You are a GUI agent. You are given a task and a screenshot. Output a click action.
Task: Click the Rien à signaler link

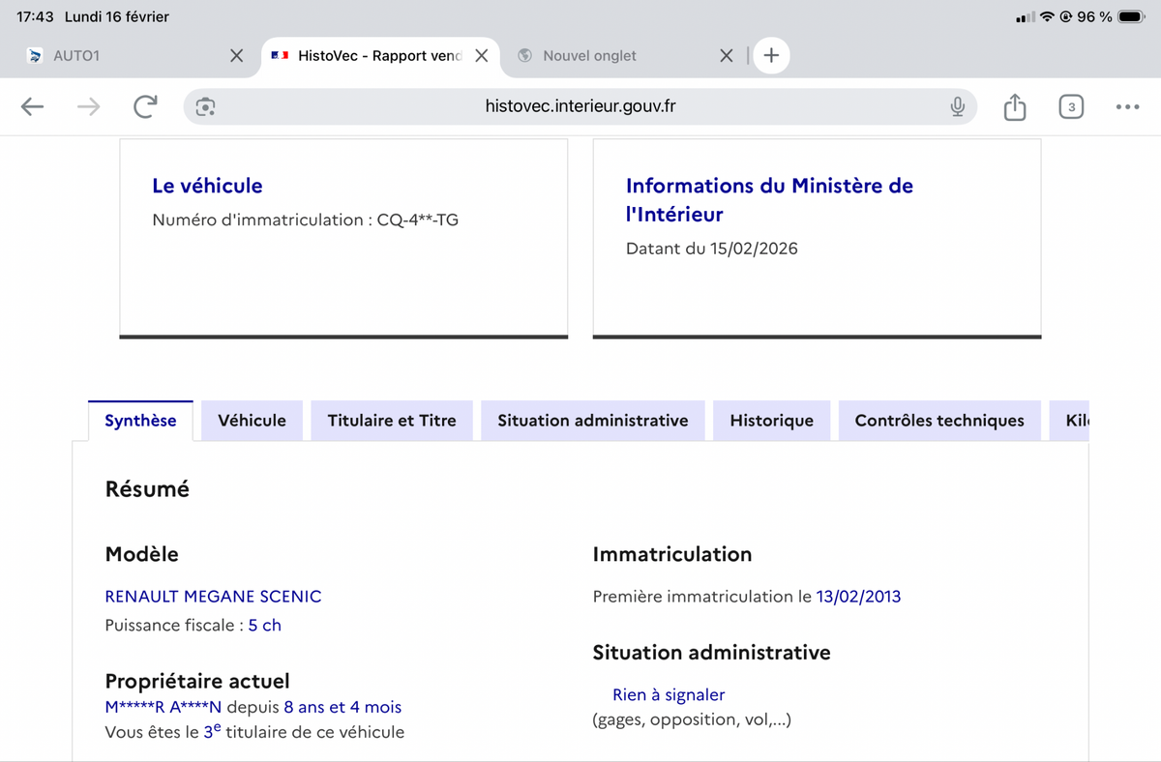point(669,694)
